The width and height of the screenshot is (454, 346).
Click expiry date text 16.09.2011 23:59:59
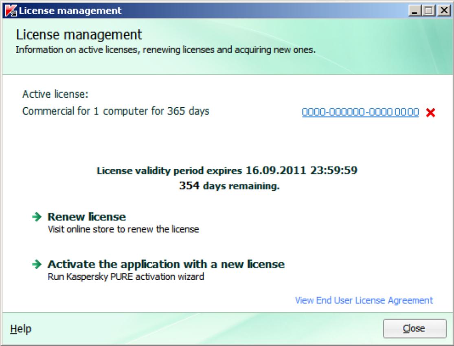click(x=301, y=170)
